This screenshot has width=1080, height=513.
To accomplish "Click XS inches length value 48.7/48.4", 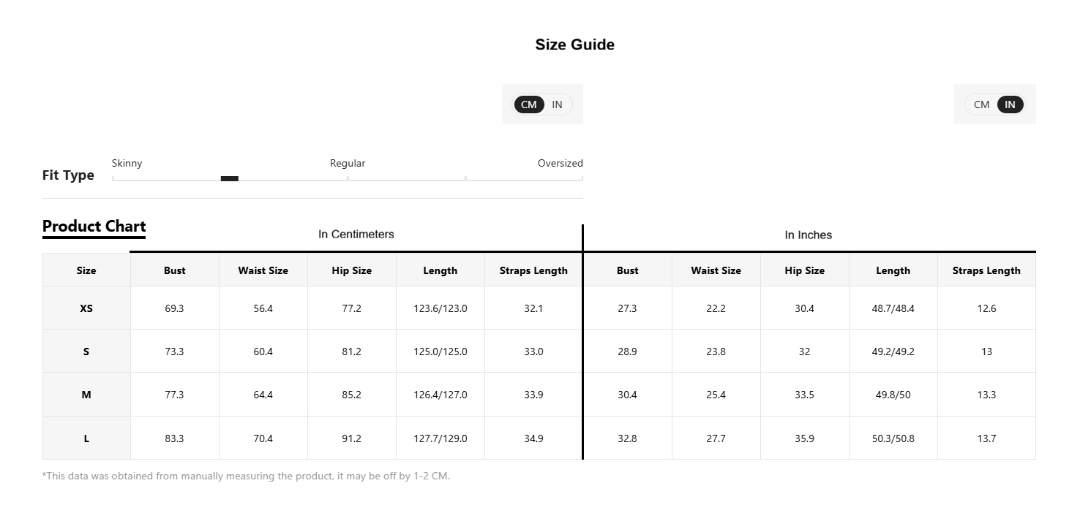I will coord(893,308).
